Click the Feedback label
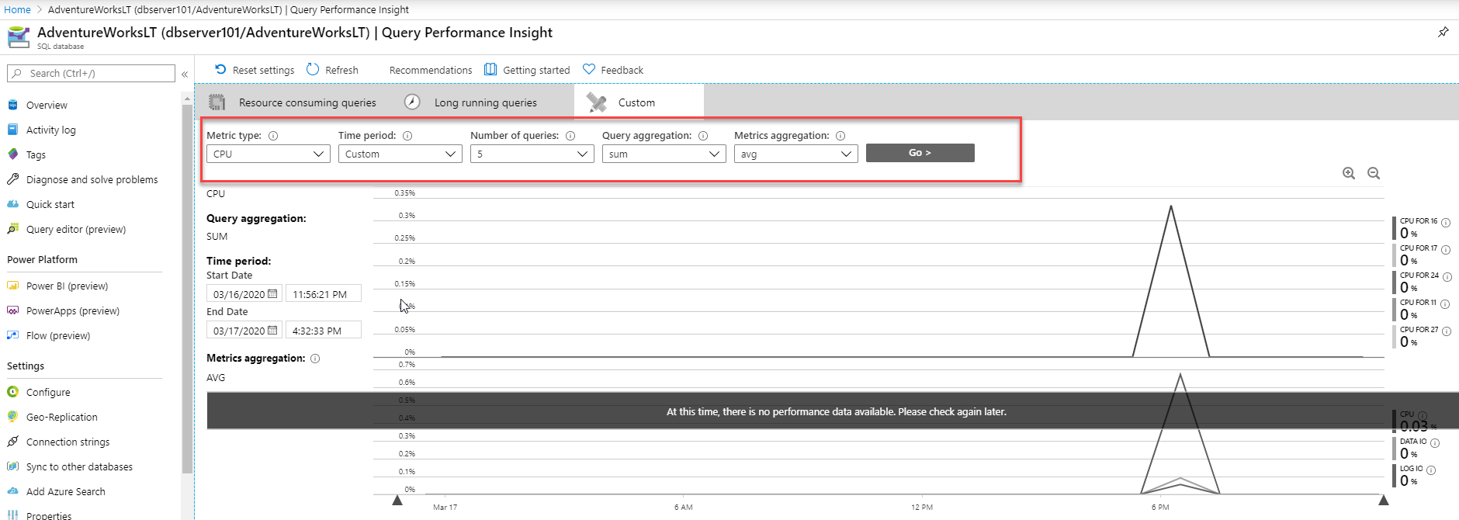 pos(622,70)
